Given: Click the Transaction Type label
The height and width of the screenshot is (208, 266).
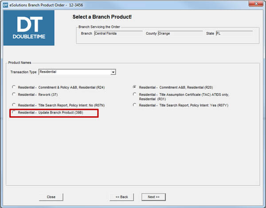Looking at the screenshot, I should 23,72.
